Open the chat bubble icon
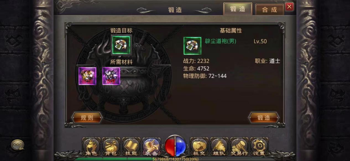The image size is (350, 161). click(x=18, y=144)
